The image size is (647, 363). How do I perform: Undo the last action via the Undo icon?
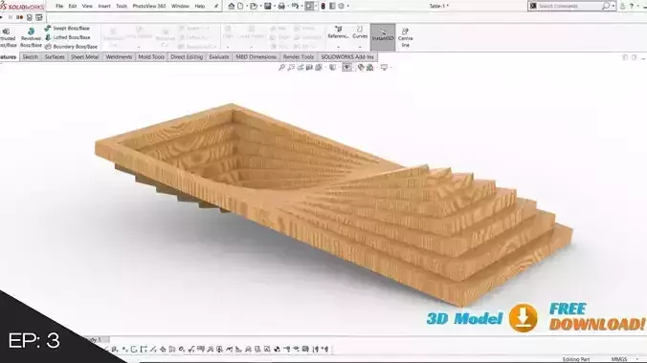pyautogui.click(x=295, y=6)
